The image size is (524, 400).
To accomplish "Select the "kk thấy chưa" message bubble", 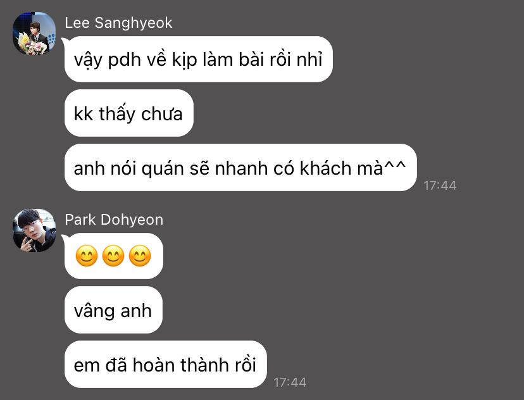I will click(129, 113).
